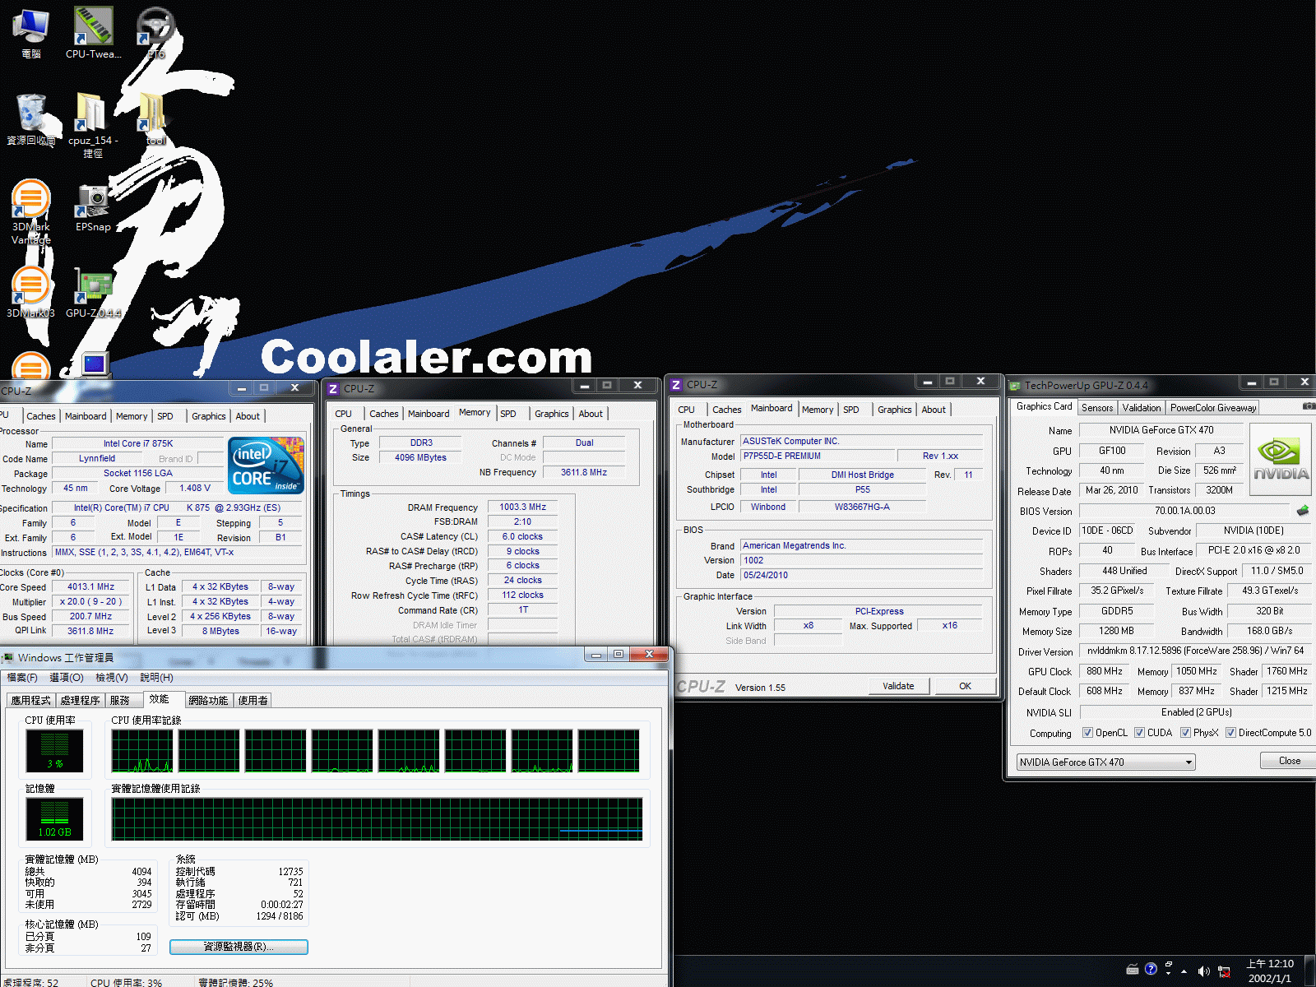This screenshot has width=1316, height=987.
Task: Select the 處理程序 tab in Task Manager
Action: [80, 701]
